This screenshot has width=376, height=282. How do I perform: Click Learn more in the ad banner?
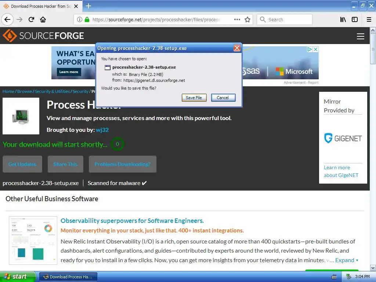[x=69, y=72]
